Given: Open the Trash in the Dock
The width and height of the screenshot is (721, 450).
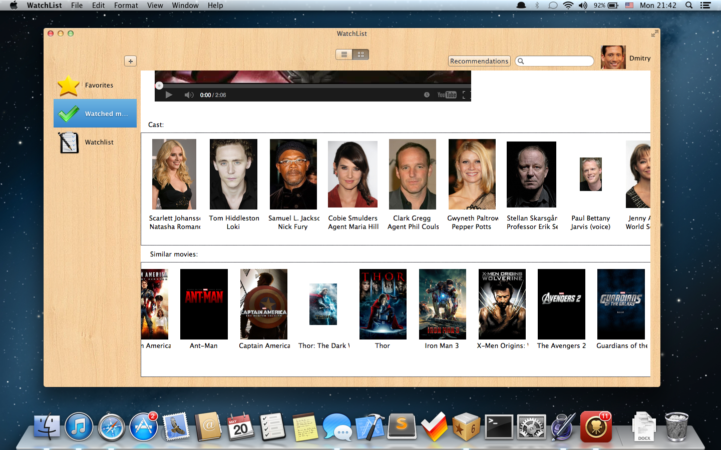Looking at the screenshot, I should (x=676, y=427).
